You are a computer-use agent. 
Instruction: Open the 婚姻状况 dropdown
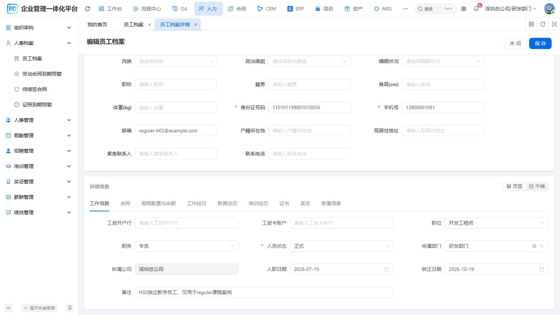[443, 61]
